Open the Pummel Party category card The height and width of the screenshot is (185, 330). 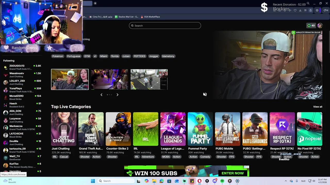point(200,129)
